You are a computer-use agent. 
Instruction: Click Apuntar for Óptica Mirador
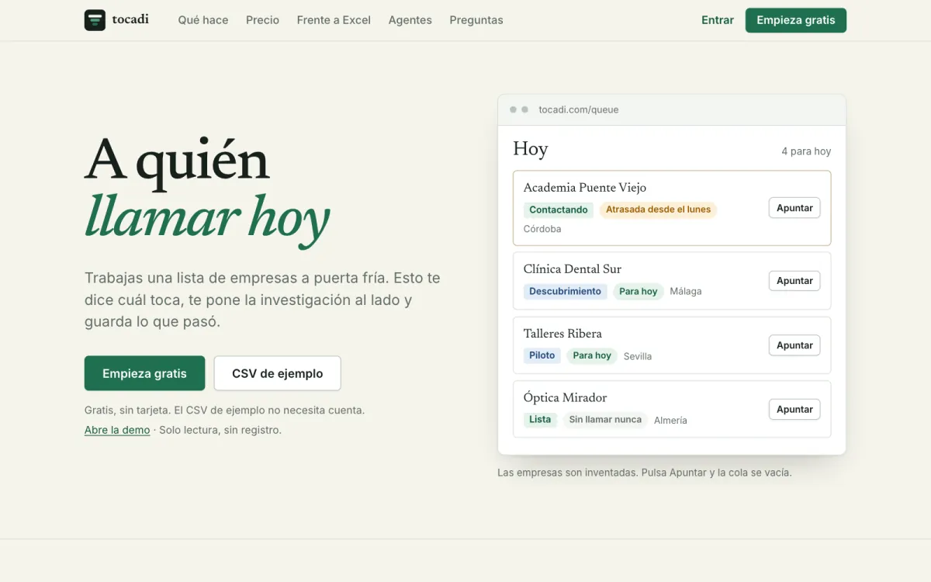(794, 409)
